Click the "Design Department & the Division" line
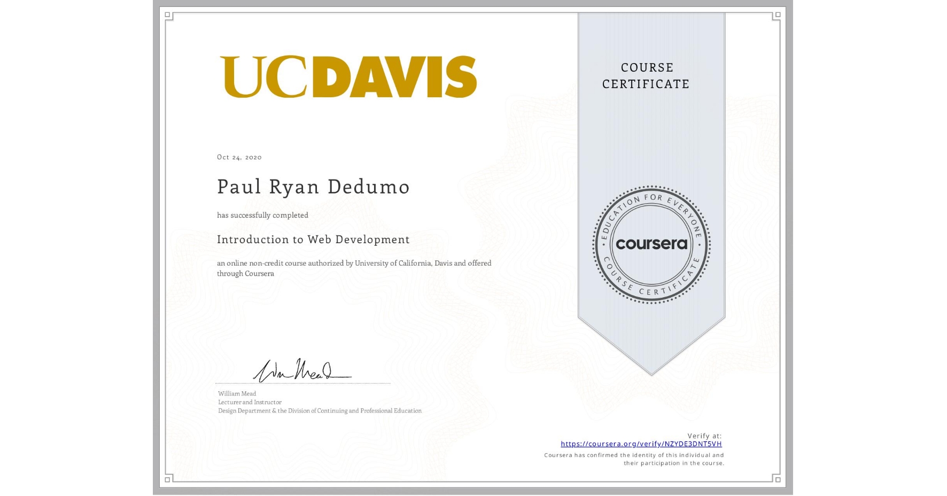The width and height of the screenshot is (947, 496). point(320,411)
